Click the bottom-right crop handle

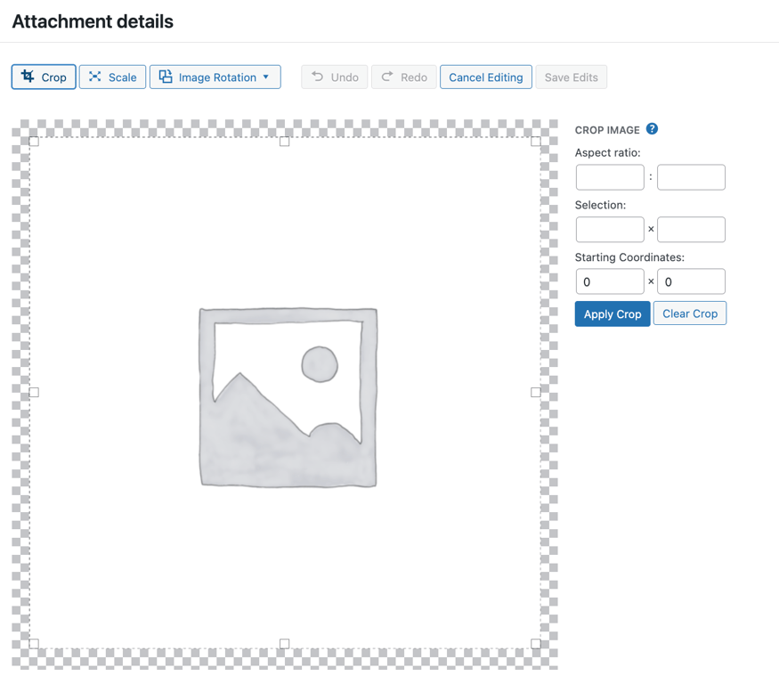tap(536, 642)
